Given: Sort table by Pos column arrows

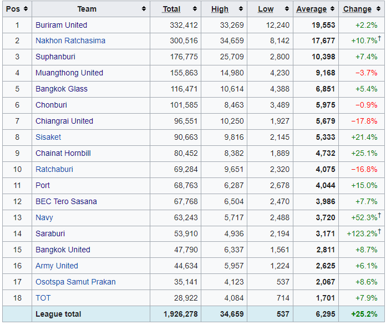Looking at the screenshot, I should point(26,9).
